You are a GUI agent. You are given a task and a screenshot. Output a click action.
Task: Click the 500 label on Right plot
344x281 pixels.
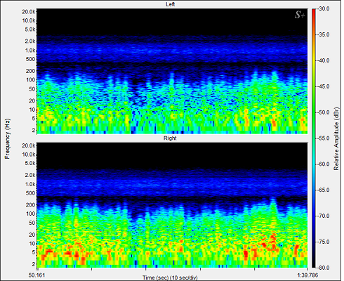click(31, 193)
